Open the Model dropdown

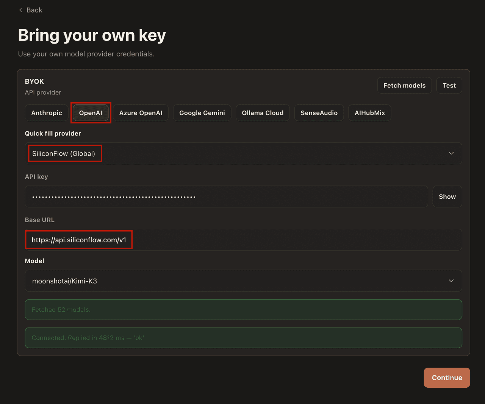(x=243, y=281)
